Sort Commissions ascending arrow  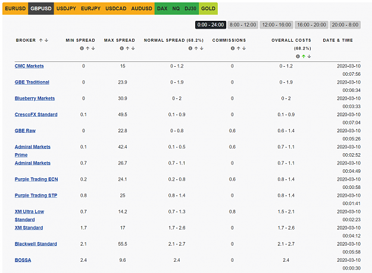tap(239, 48)
